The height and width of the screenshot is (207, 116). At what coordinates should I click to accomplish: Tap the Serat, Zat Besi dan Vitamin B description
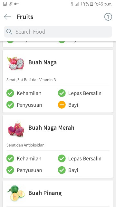click(x=31, y=80)
